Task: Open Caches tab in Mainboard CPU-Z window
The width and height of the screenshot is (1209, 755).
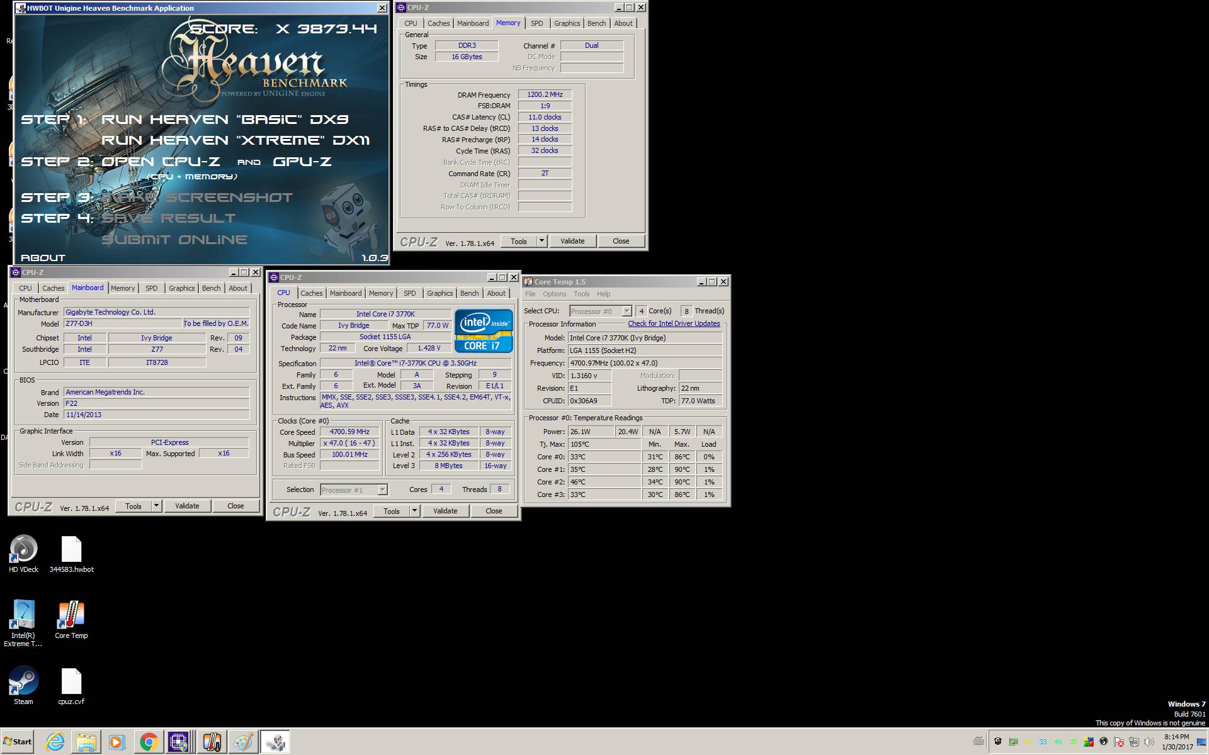Action: click(x=54, y=288)
